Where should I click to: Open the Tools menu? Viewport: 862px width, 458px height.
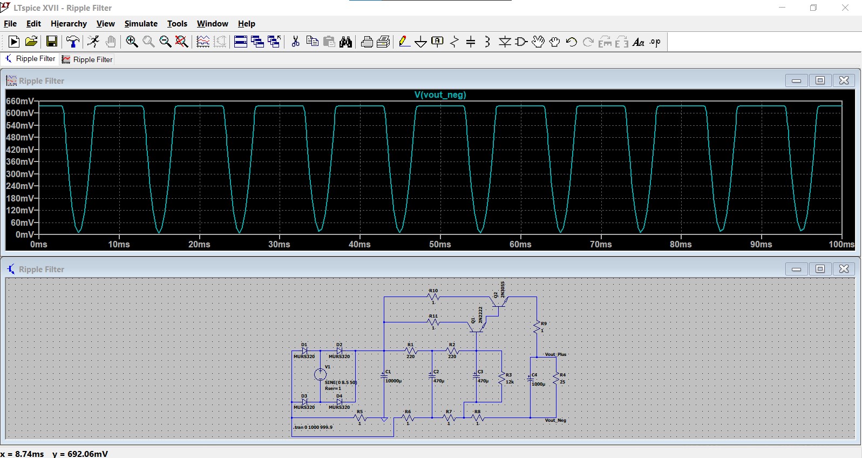coord(177,24)
